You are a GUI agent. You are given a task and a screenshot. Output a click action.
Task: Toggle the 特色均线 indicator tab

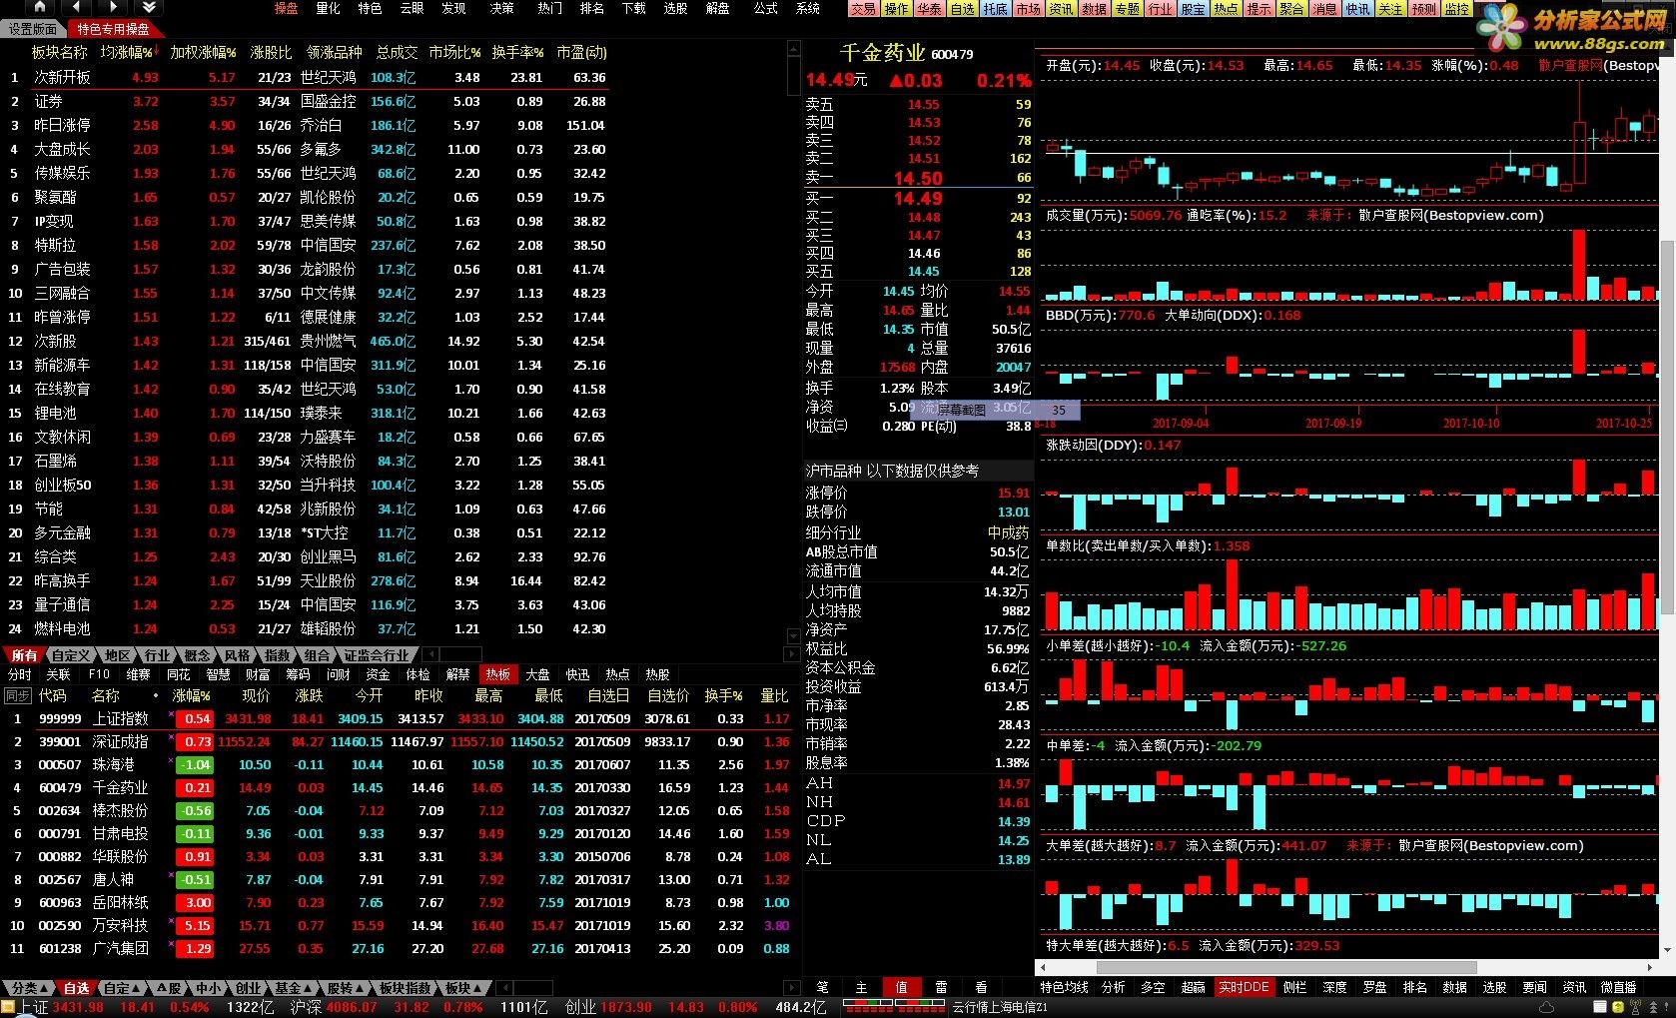pos(1065,987)
